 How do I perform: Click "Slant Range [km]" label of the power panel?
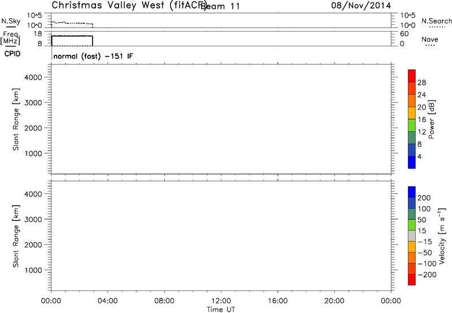pos(16,119)
